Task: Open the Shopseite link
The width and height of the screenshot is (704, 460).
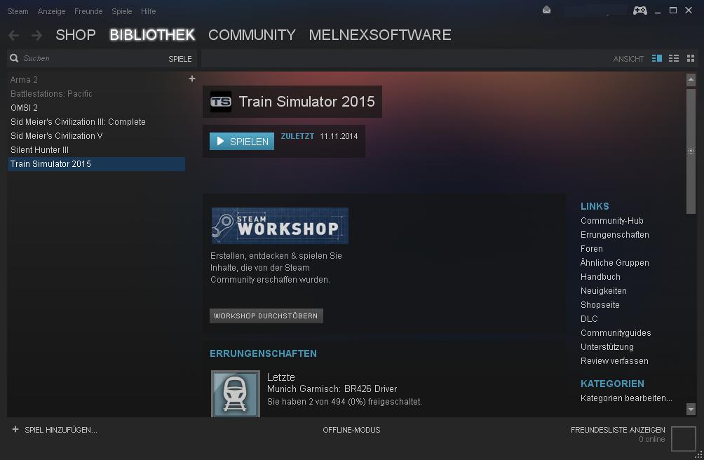Action: [600, 305]
